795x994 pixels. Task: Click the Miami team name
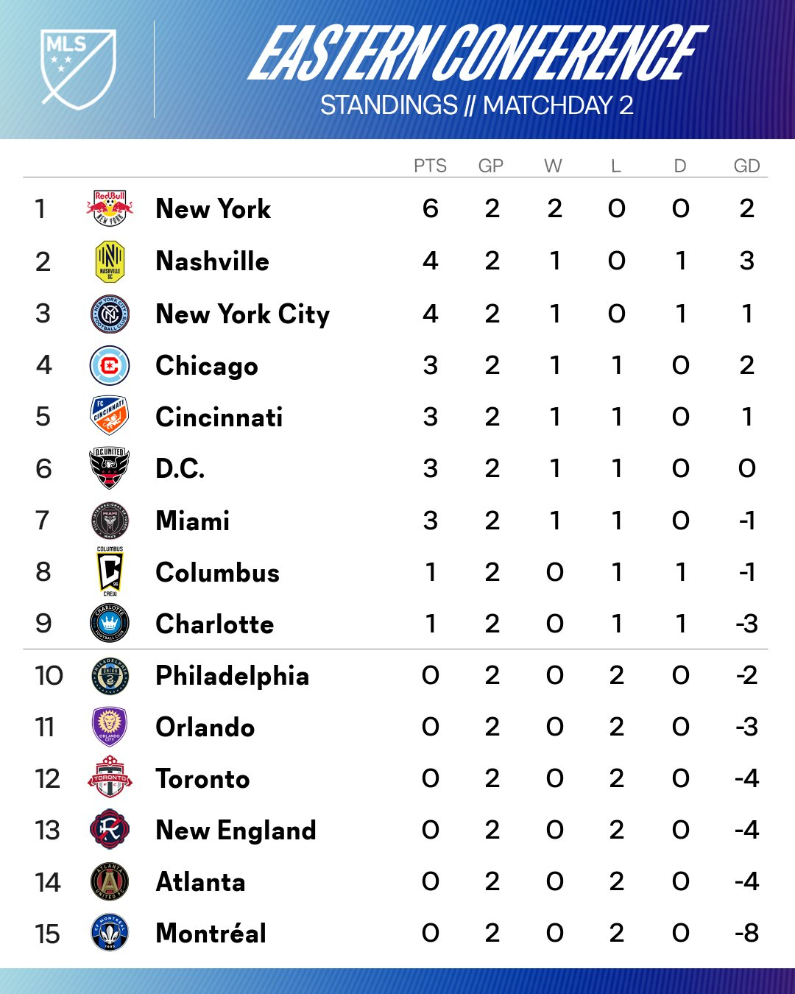(192, 521)
